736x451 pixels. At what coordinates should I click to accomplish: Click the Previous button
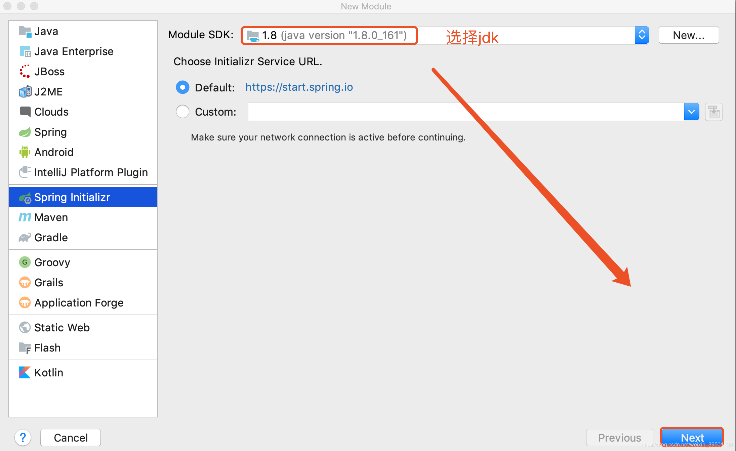point(620,438)
